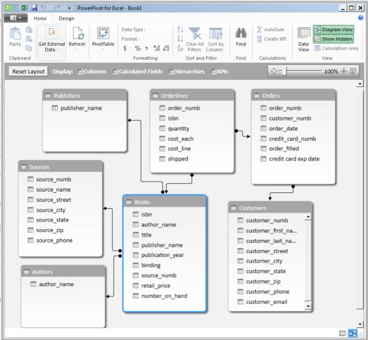Open the Home ribbon tab

pos(40,18)
